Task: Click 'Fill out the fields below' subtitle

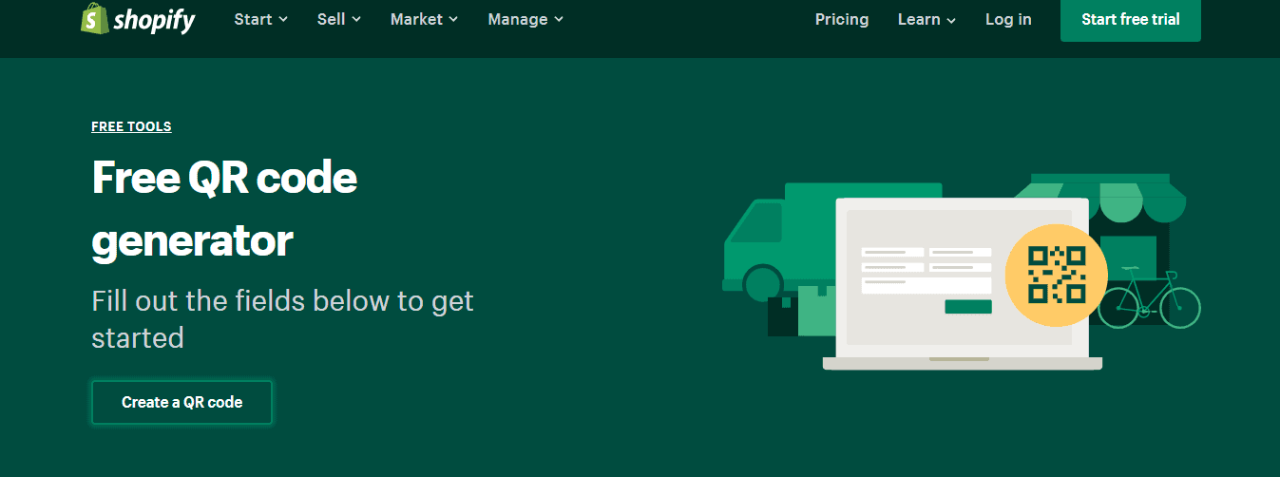Action: point(282,319)
